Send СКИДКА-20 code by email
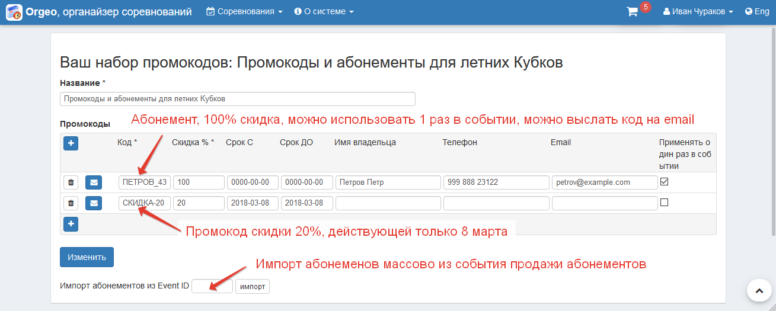Viewport: 776px width, 311px height. click(94, 203)
